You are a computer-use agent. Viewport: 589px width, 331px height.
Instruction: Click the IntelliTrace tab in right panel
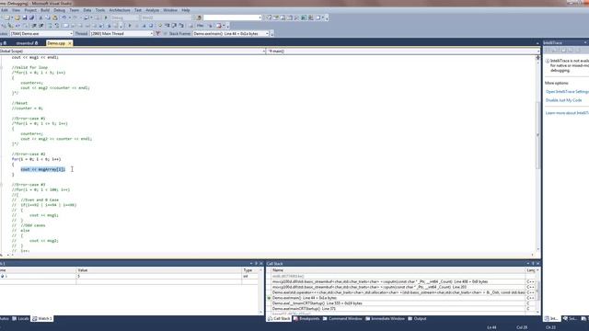[551, 319]
